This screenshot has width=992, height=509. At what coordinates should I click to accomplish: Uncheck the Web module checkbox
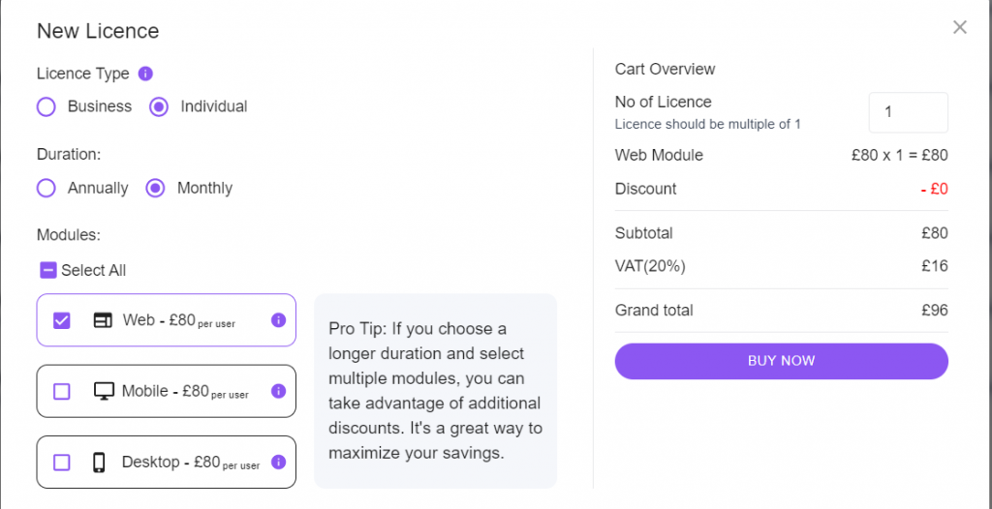pyautogui.click(x=62, y=320)
